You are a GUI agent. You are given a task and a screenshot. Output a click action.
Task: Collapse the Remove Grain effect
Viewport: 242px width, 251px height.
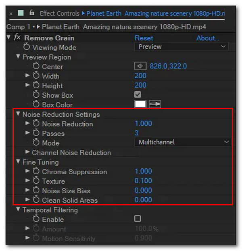pos(8,38)
